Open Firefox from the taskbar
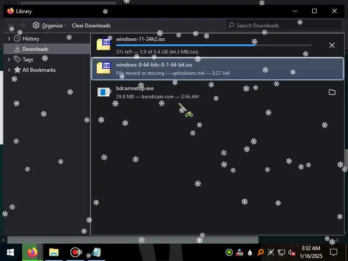Image resolution: width=348 pixels, height=261 pixels. pyautogui.click(x=32, y=252)
